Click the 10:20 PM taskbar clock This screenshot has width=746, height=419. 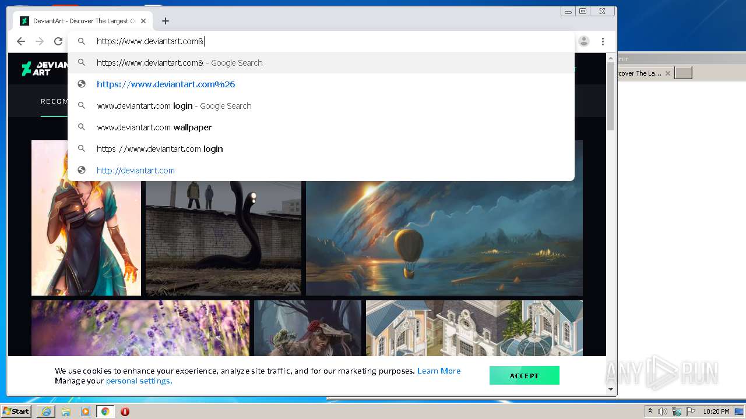pyautogui.click(x=716, y=411)
